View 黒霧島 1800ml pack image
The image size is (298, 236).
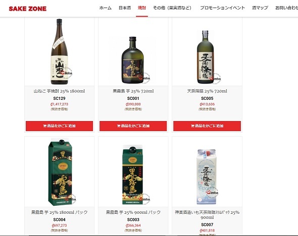[x=60, y=172]
